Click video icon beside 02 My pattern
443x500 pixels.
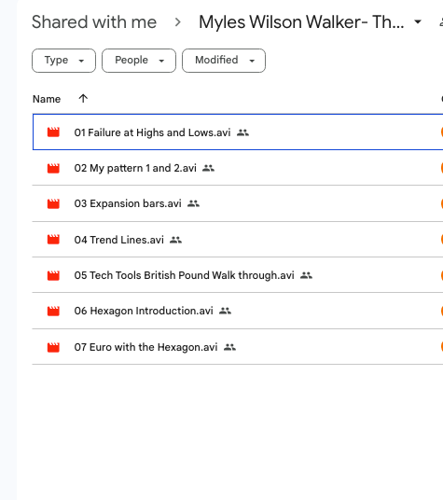tap(53, 168)
